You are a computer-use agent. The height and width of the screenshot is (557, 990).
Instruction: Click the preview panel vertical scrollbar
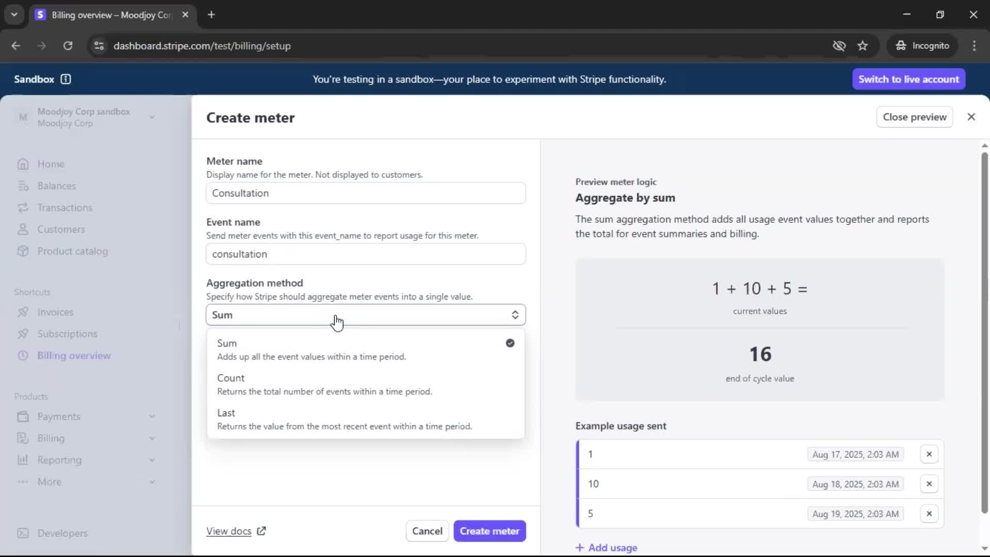(x=984, y=330)
